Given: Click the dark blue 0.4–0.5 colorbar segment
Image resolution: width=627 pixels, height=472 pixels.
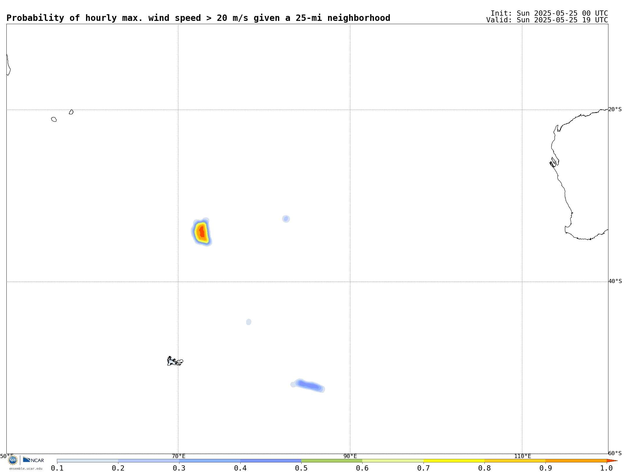Looking at the screenshot, I should pos(271,461).
